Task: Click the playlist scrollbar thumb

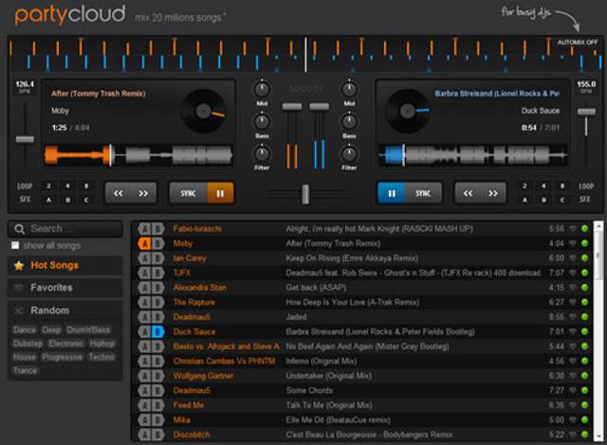Action: pos(598,255)
